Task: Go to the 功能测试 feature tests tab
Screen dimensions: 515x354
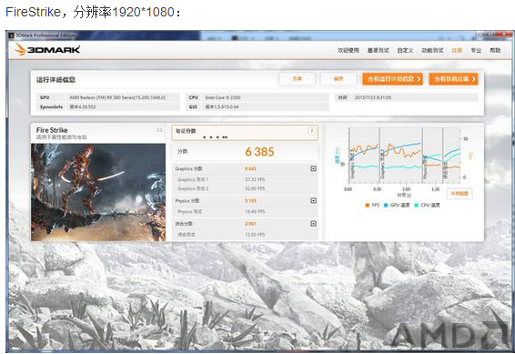Action: [x=432, y=50]
